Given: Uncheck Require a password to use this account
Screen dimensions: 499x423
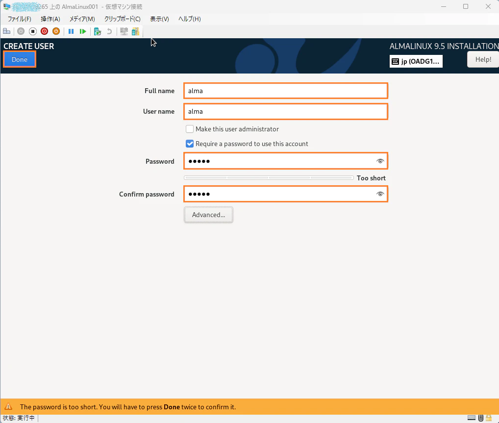Looking at the screenshot, I should pyautogui.click(x=190, y=144).
